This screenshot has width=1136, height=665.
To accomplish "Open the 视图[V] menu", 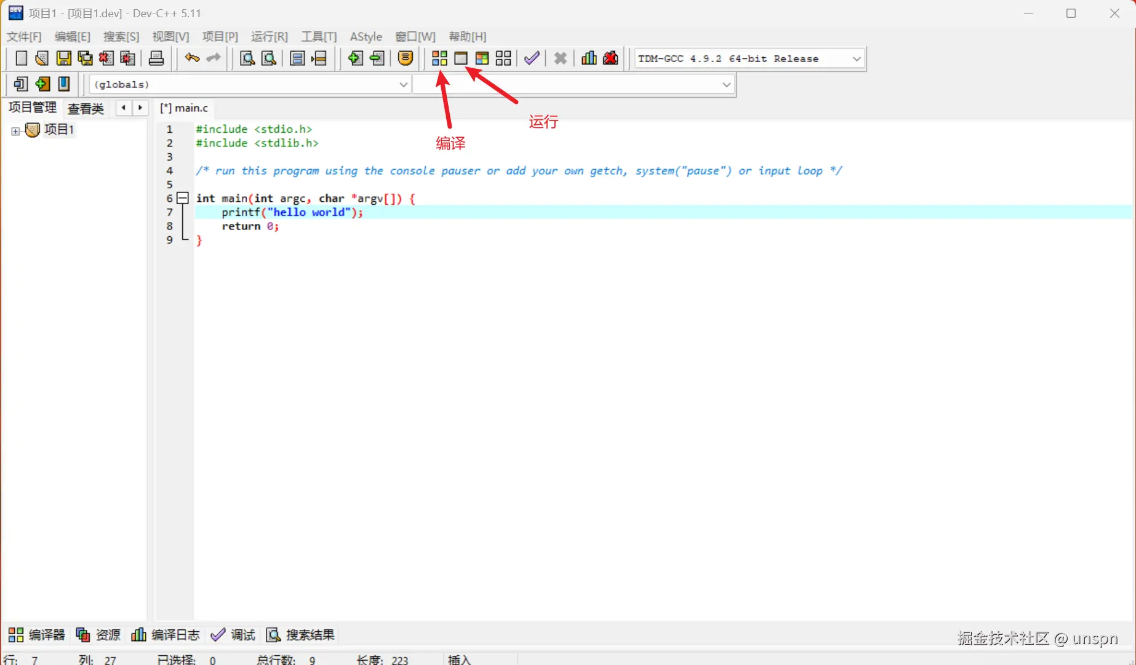I will click(170, 37).
